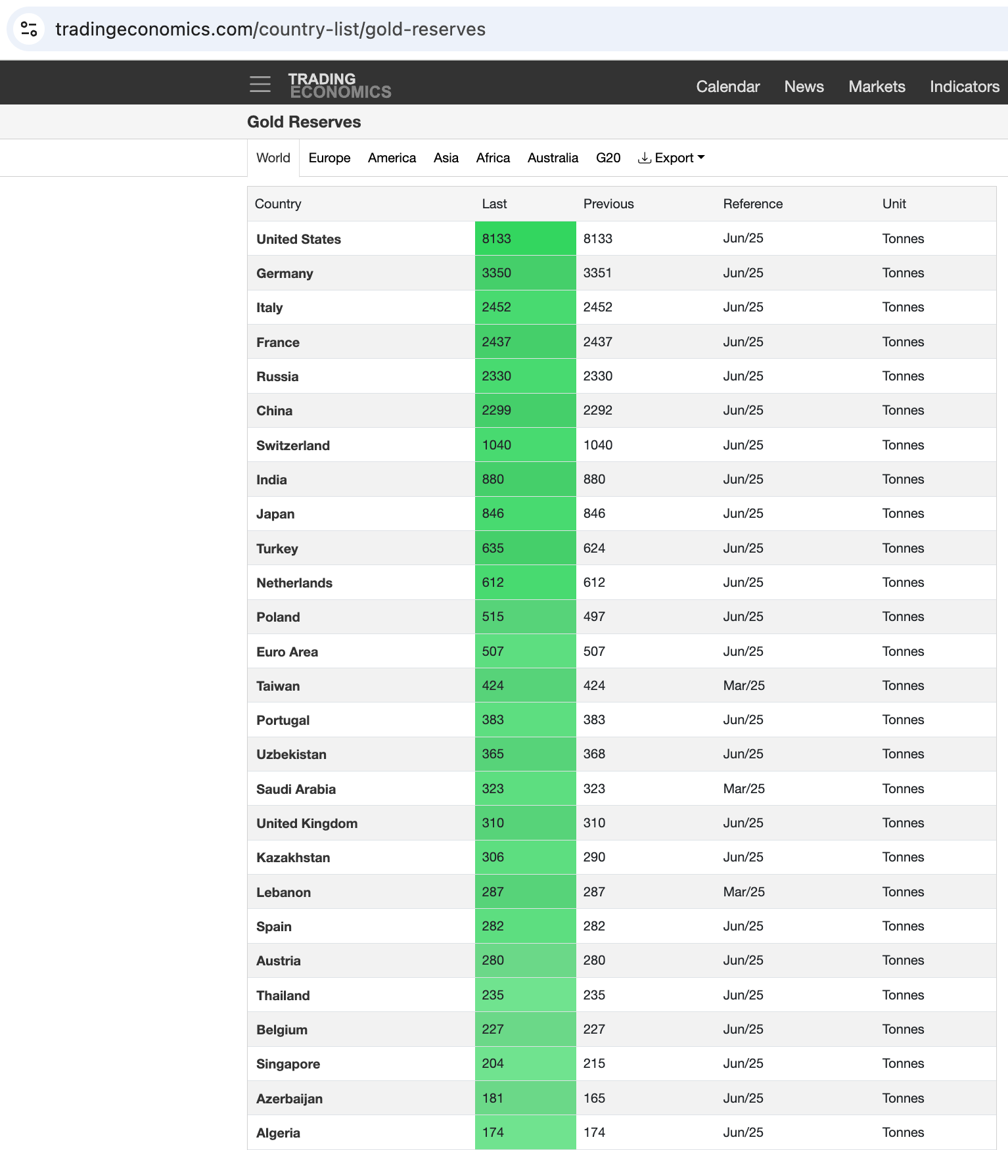Sort by the Reference column header
This screenshot has height=1150, width=1008.
pos(753,204)
